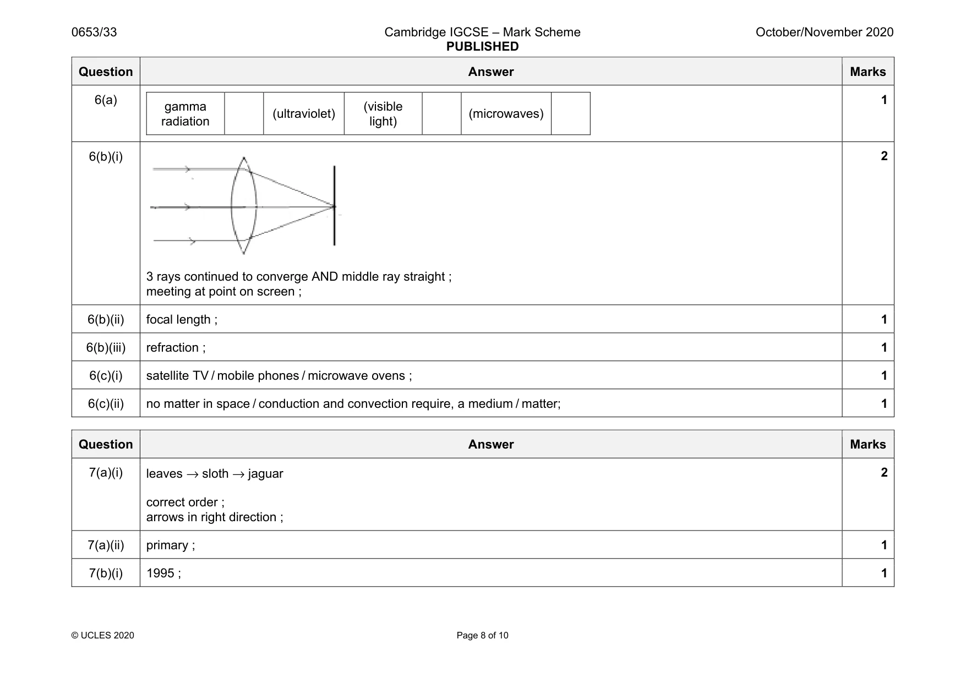
Task: Select the '(microwaves)' cell
Action: pyautogui.click(x=506, y=113)
